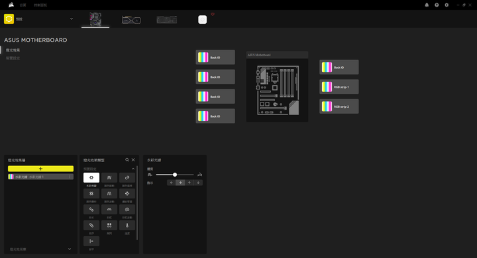Open the layer row three-dot menu

coord(70,177)
